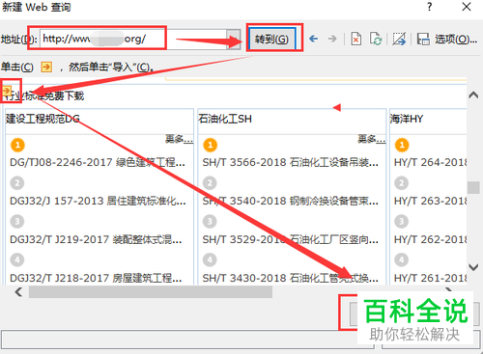Click the 行业标准免费下载 page title text
This screenshot has width=483, height=354.
44,95
